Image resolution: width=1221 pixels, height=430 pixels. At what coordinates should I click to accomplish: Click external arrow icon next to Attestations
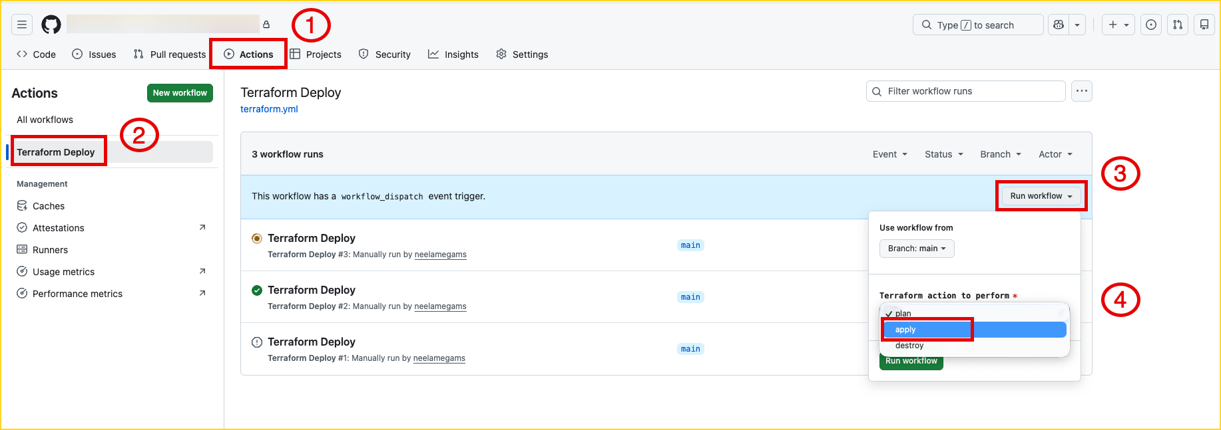(202, 227)
